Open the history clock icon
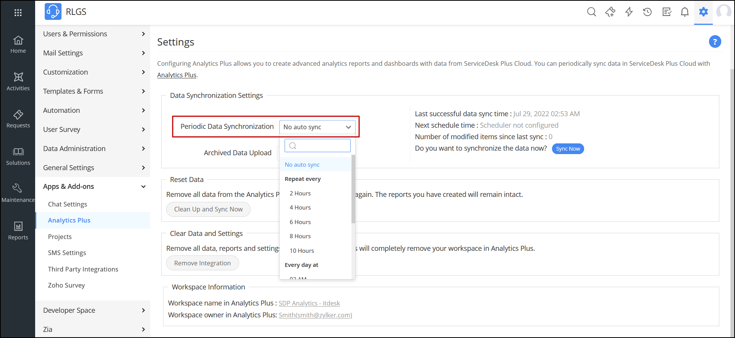Viewport: 735px width, 338px height. (x=647, y=12)
